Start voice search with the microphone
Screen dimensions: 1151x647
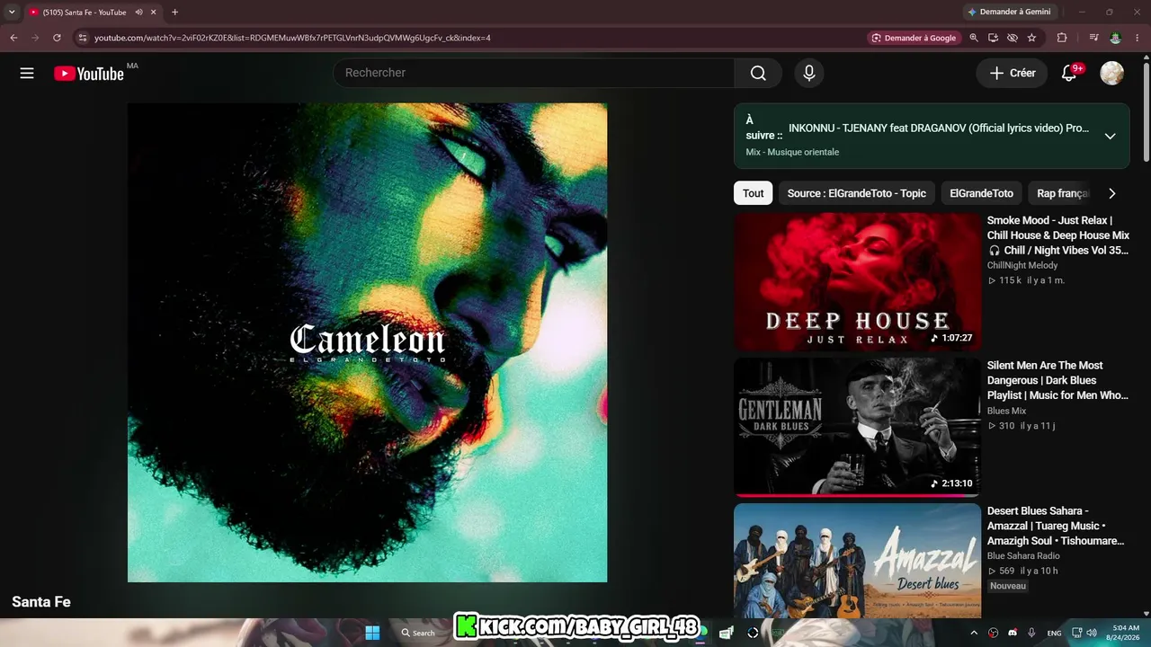(809, 73)
